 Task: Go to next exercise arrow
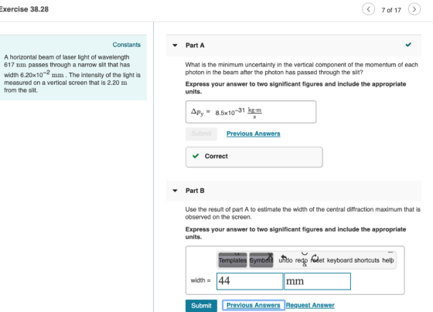[x=414, y=9]
